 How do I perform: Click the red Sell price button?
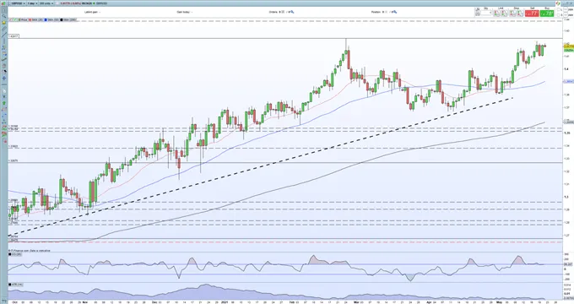[x=532, y=14]
